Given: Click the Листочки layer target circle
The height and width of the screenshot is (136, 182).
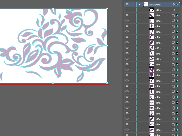Looking at the screenshot, I should 173,4.
